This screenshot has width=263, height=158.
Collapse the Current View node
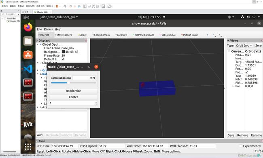[x=229, y=51]
